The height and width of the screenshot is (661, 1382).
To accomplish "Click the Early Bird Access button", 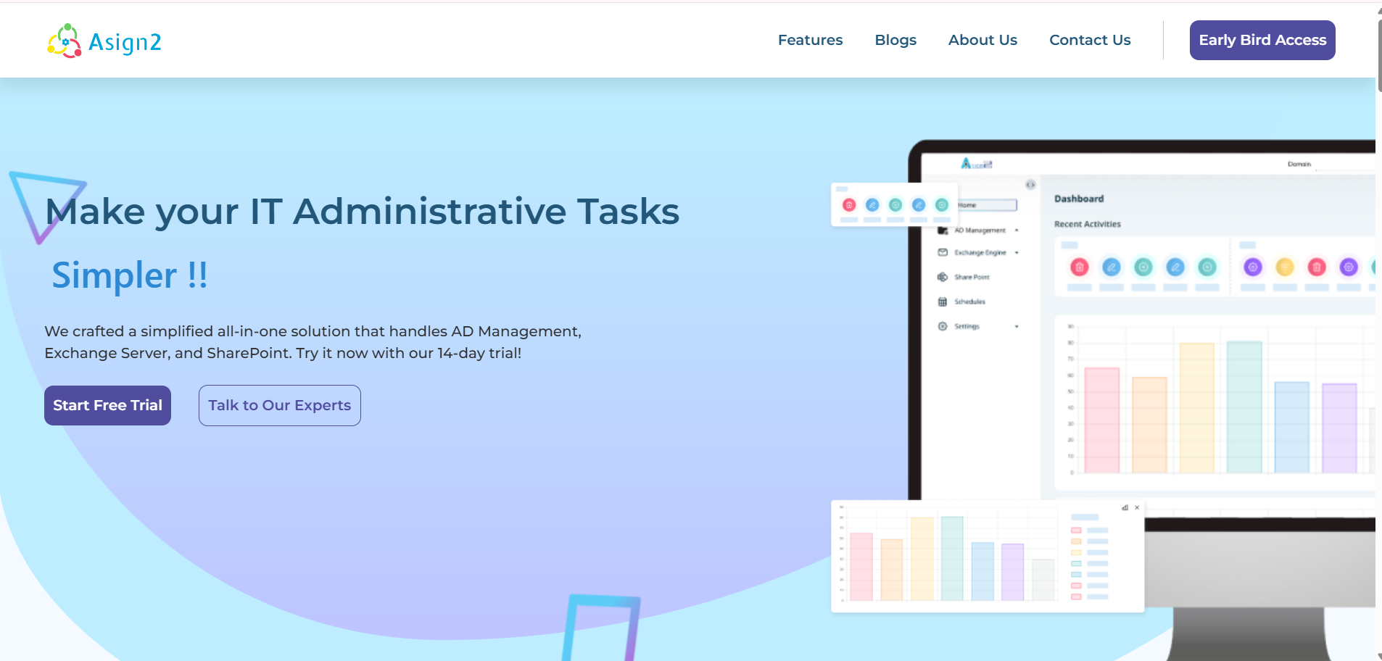I will (1262, 40).
